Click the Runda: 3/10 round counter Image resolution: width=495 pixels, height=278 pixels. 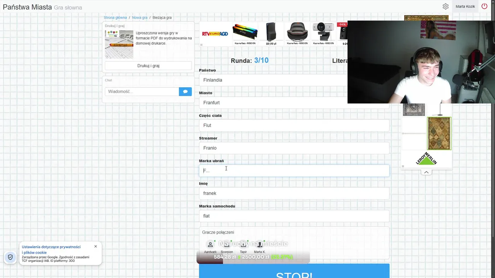click(x=249, y=61)
